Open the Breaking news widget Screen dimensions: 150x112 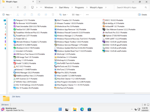pos(13,109)
